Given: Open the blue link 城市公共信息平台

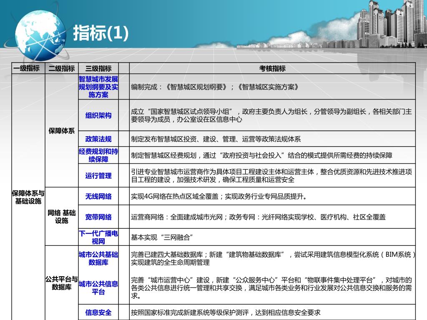Looking at the screenshot, I should [x=98, y=288].
